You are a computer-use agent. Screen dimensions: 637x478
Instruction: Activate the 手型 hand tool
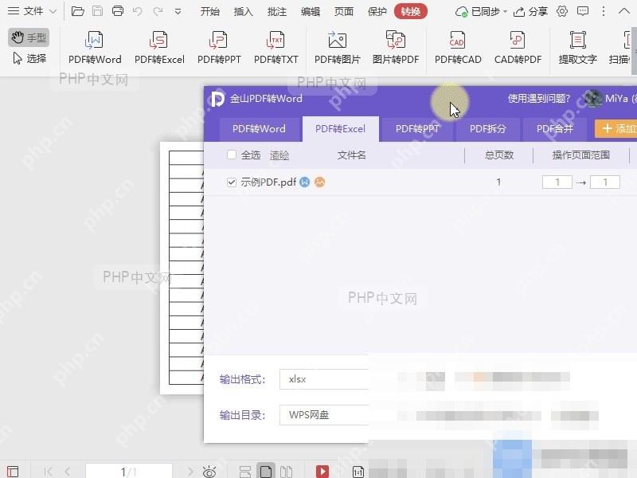pos(29,37)
